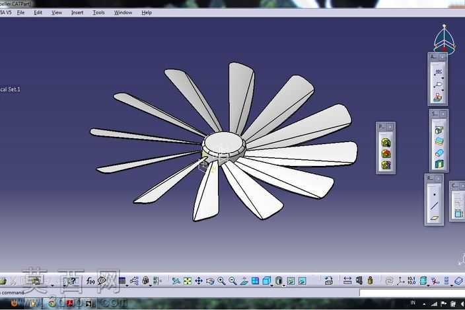Close the A annotation panel
The height and width of the screenshot is (310, 465).
tap(442, 57)
